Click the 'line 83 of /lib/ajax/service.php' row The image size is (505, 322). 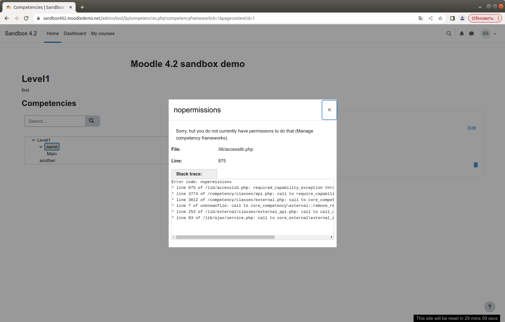pyautogui.click(x=253, y=218)
